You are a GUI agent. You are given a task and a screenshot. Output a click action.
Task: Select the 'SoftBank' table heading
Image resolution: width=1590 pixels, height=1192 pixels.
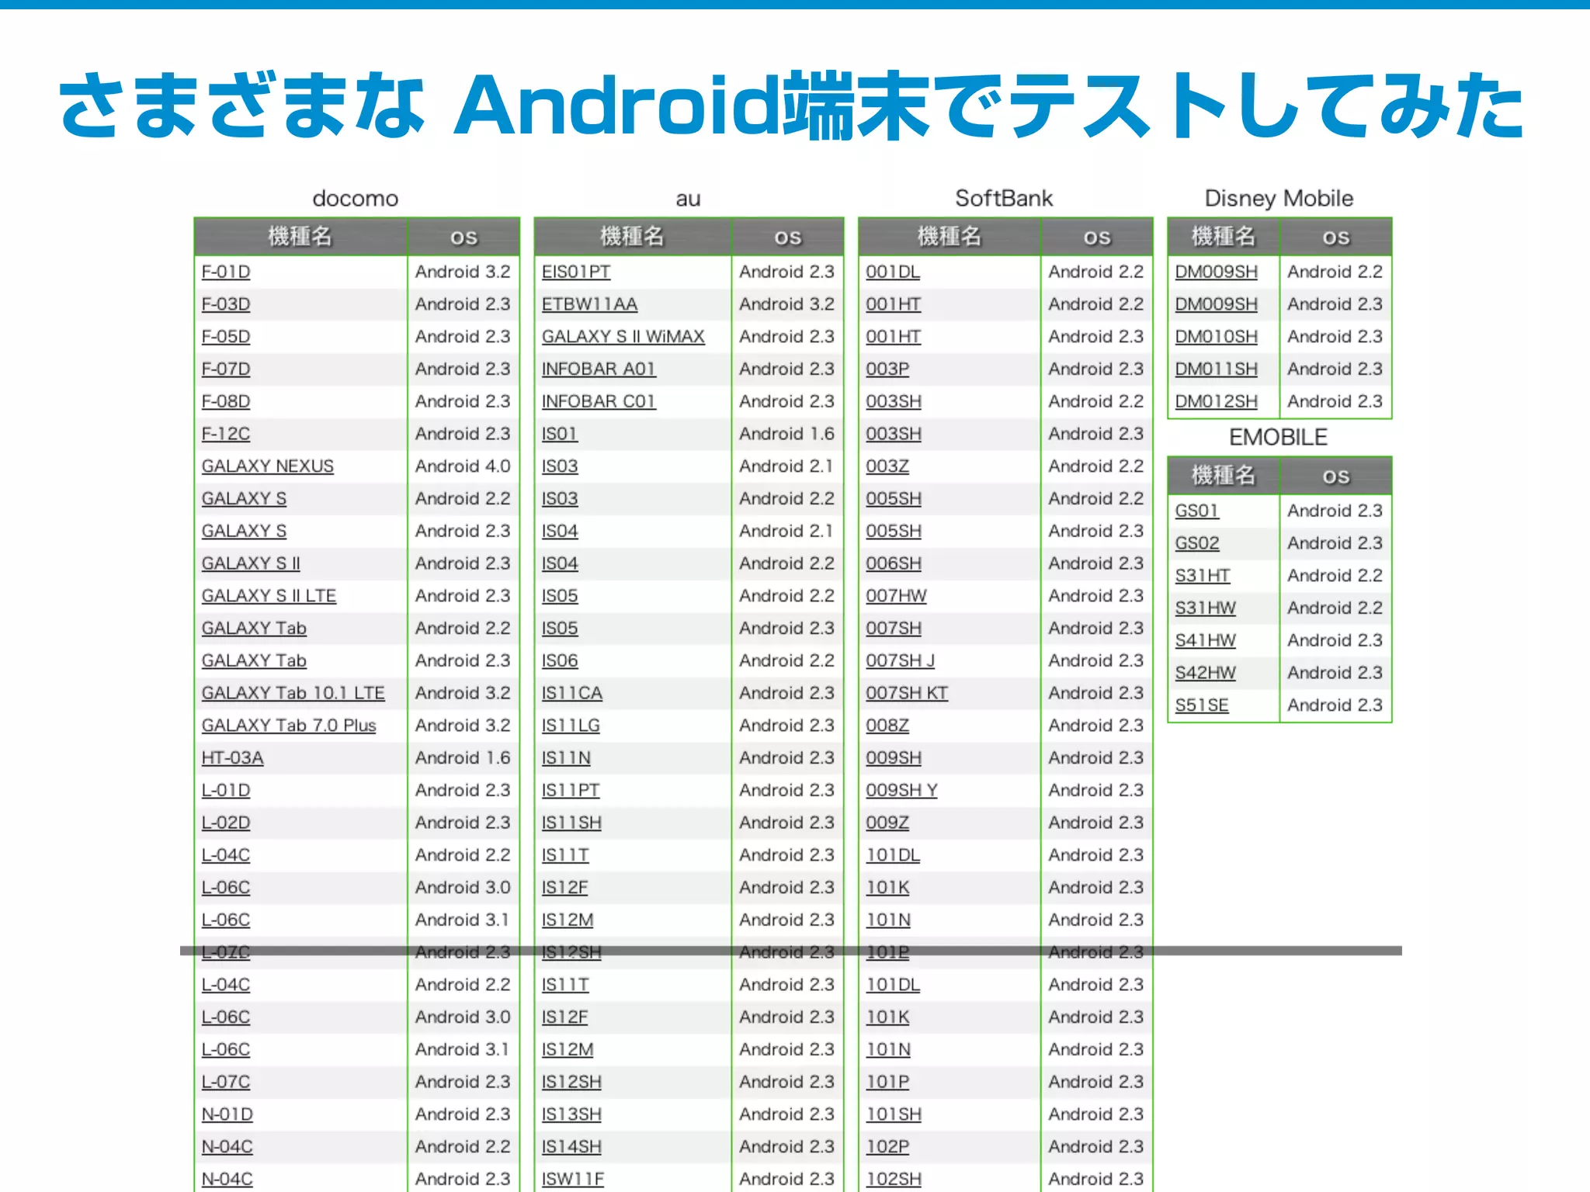pos(1004,199)
